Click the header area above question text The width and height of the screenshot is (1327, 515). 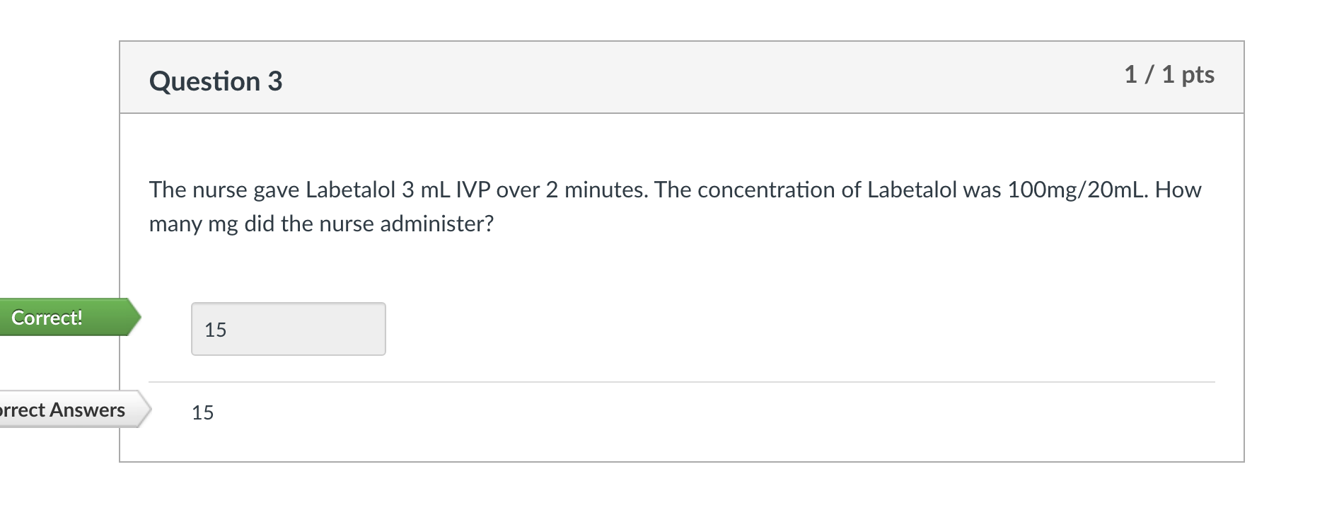[x=637, y=78]
